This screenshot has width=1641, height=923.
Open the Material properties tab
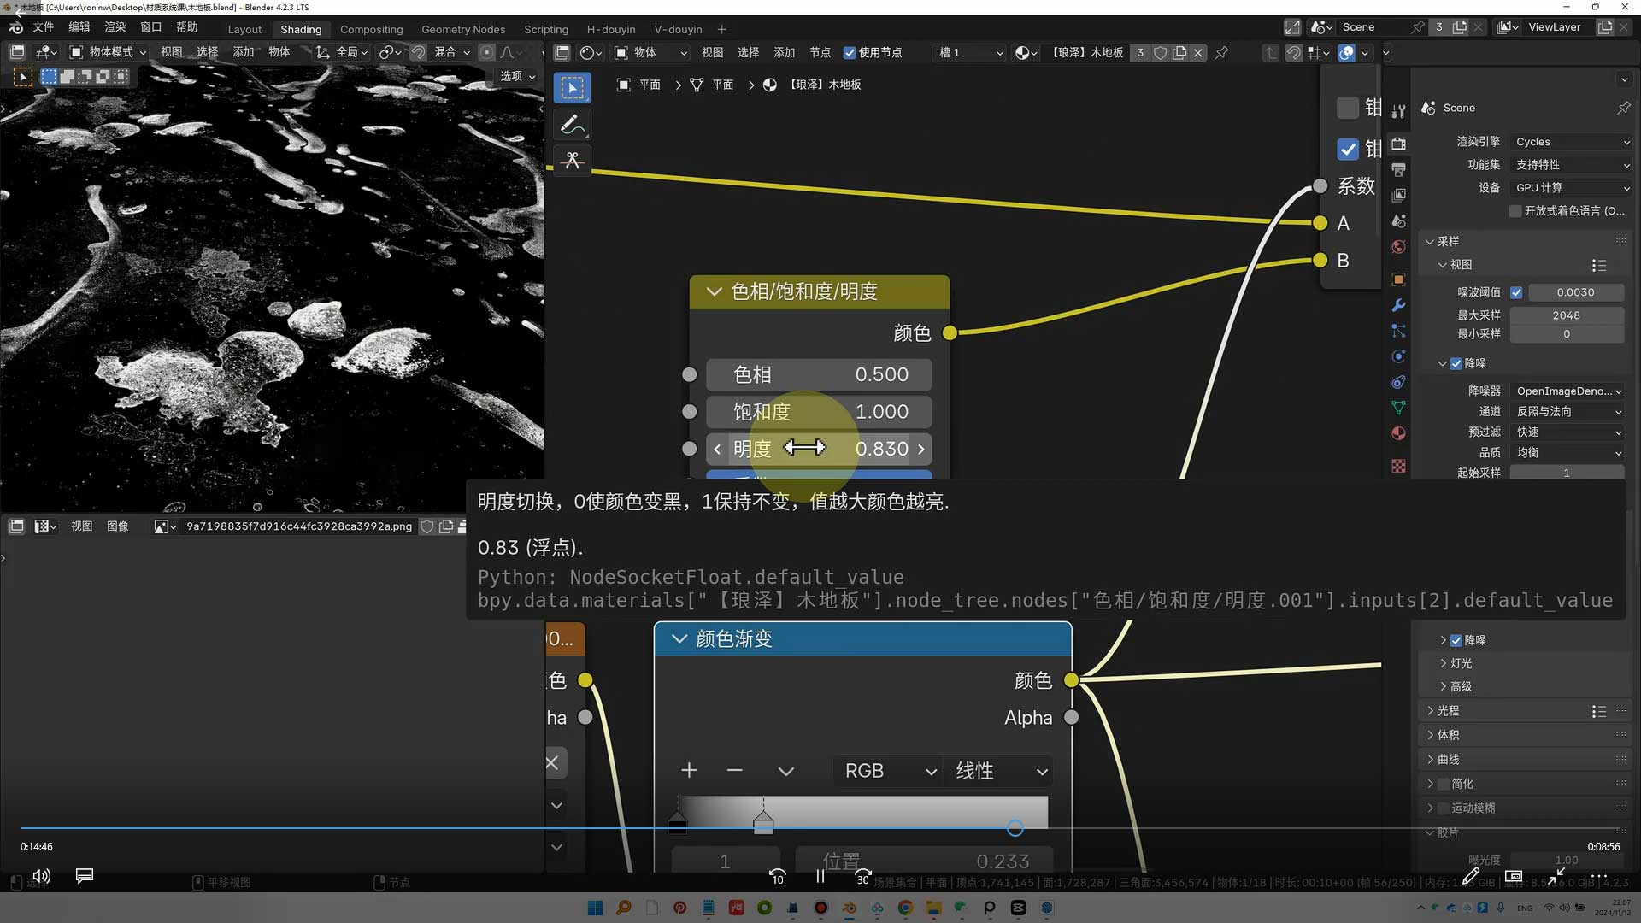(1398, 433)
